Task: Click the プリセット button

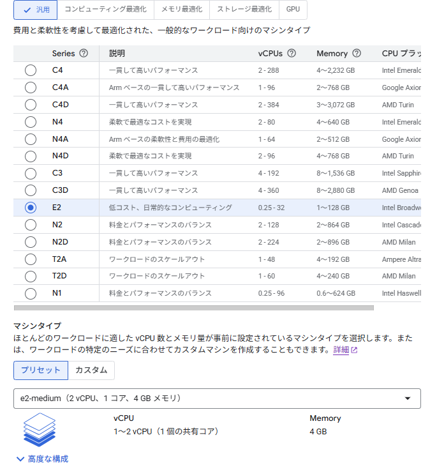Action: (41, 370)
